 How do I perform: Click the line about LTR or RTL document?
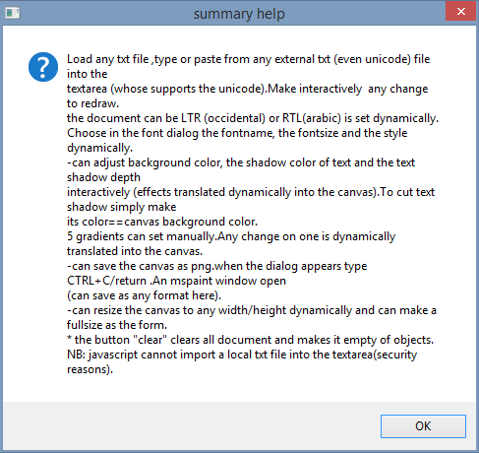click(253, 118)
